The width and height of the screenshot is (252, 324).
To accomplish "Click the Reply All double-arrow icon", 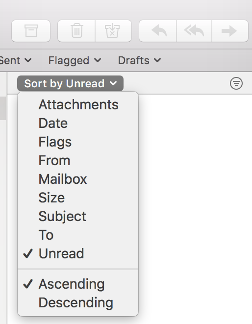I will pos(194,31).
